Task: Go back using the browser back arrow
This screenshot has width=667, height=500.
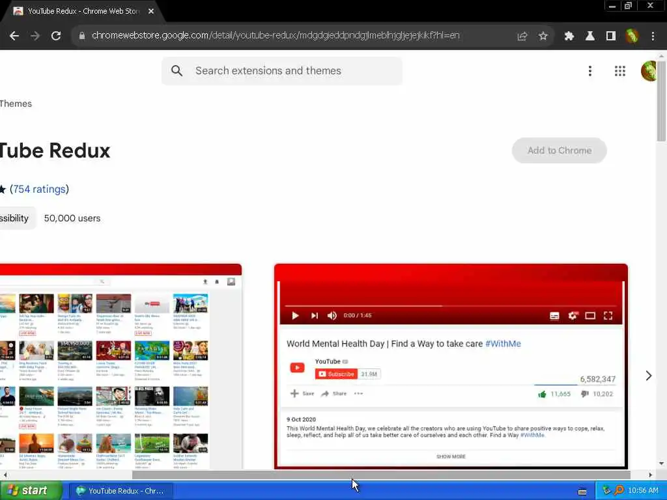Action: [x=14, y=36]
